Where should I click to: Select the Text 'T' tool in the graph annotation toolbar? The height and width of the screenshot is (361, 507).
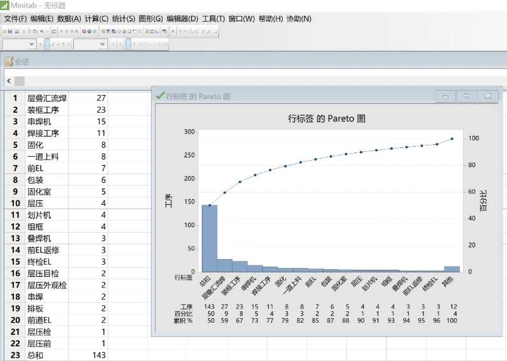pyautogui.click(x=134, y=44)
